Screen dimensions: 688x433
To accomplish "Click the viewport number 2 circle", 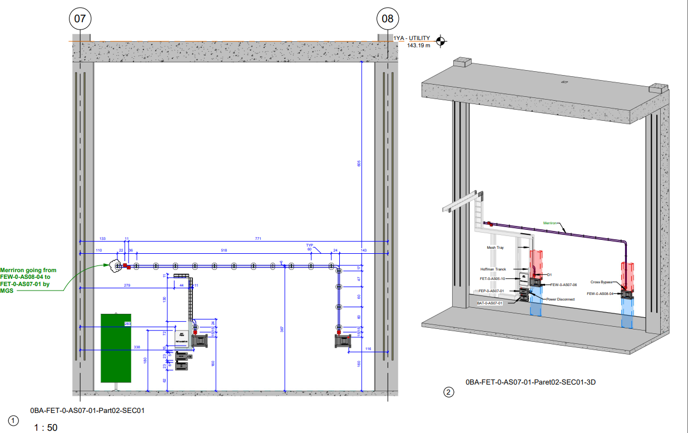I will 447,392.
